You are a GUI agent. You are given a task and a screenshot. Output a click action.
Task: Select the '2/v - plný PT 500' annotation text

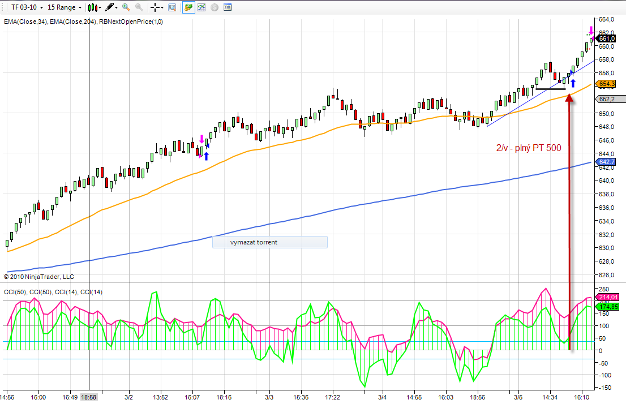pos(529,148)
